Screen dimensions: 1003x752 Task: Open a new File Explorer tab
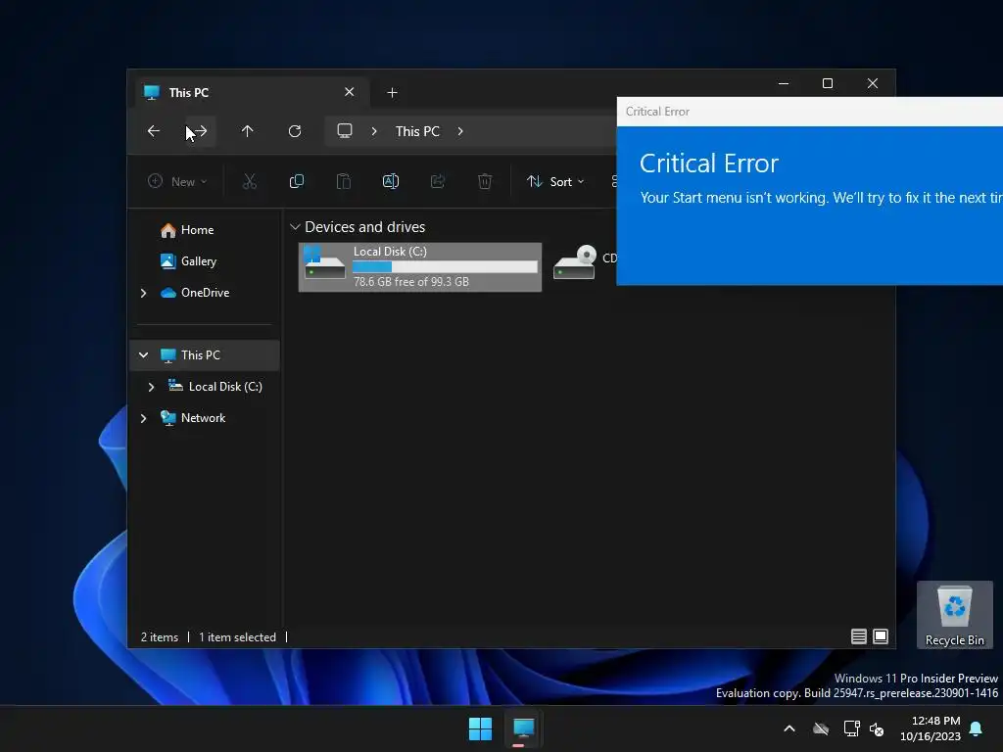tap(392, 93)
